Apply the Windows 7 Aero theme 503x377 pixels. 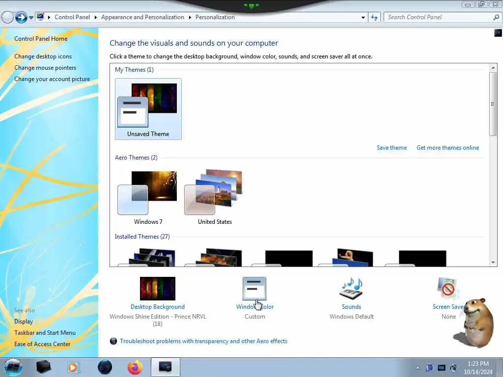coord(148,197)
